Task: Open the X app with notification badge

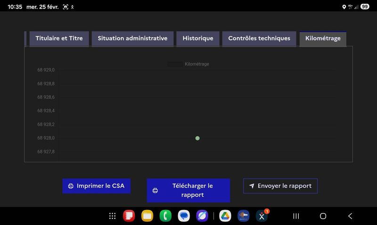Action: tap(262, 216)
